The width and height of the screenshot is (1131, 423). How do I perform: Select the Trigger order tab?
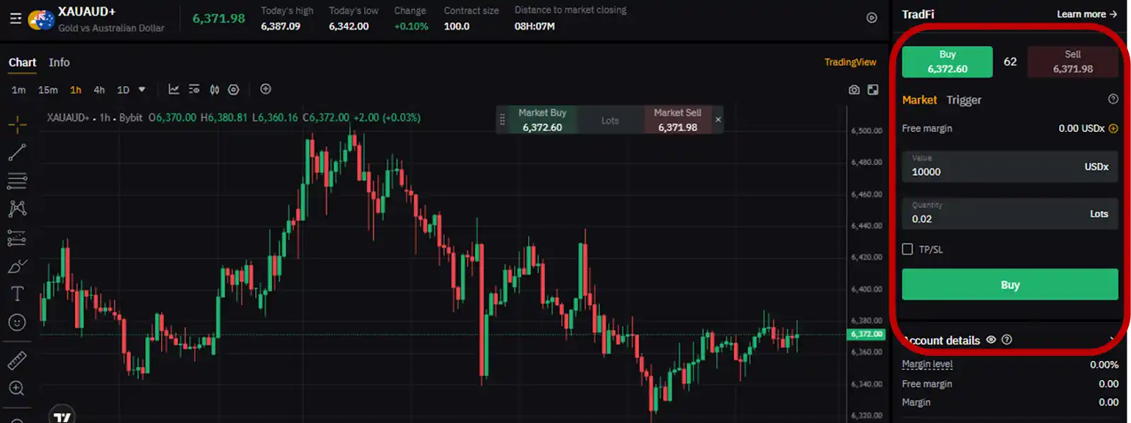pyautogui.click(x=964, y=100)
